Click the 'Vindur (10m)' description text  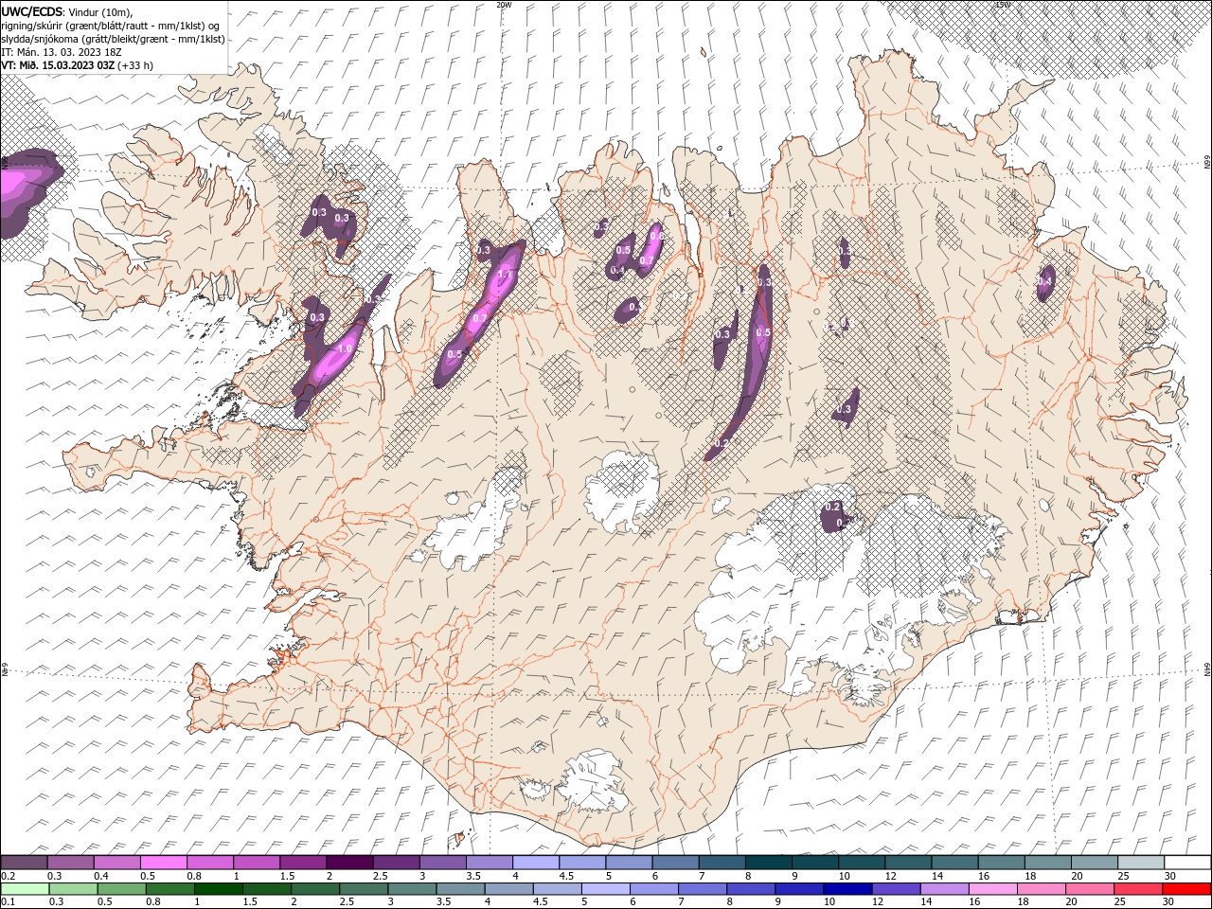tap(101, 11)
